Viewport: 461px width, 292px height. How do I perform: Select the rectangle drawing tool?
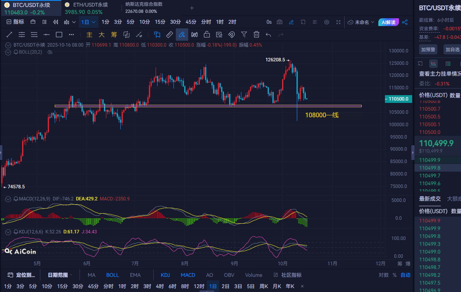pyautogui.click(x=59, y=35)
